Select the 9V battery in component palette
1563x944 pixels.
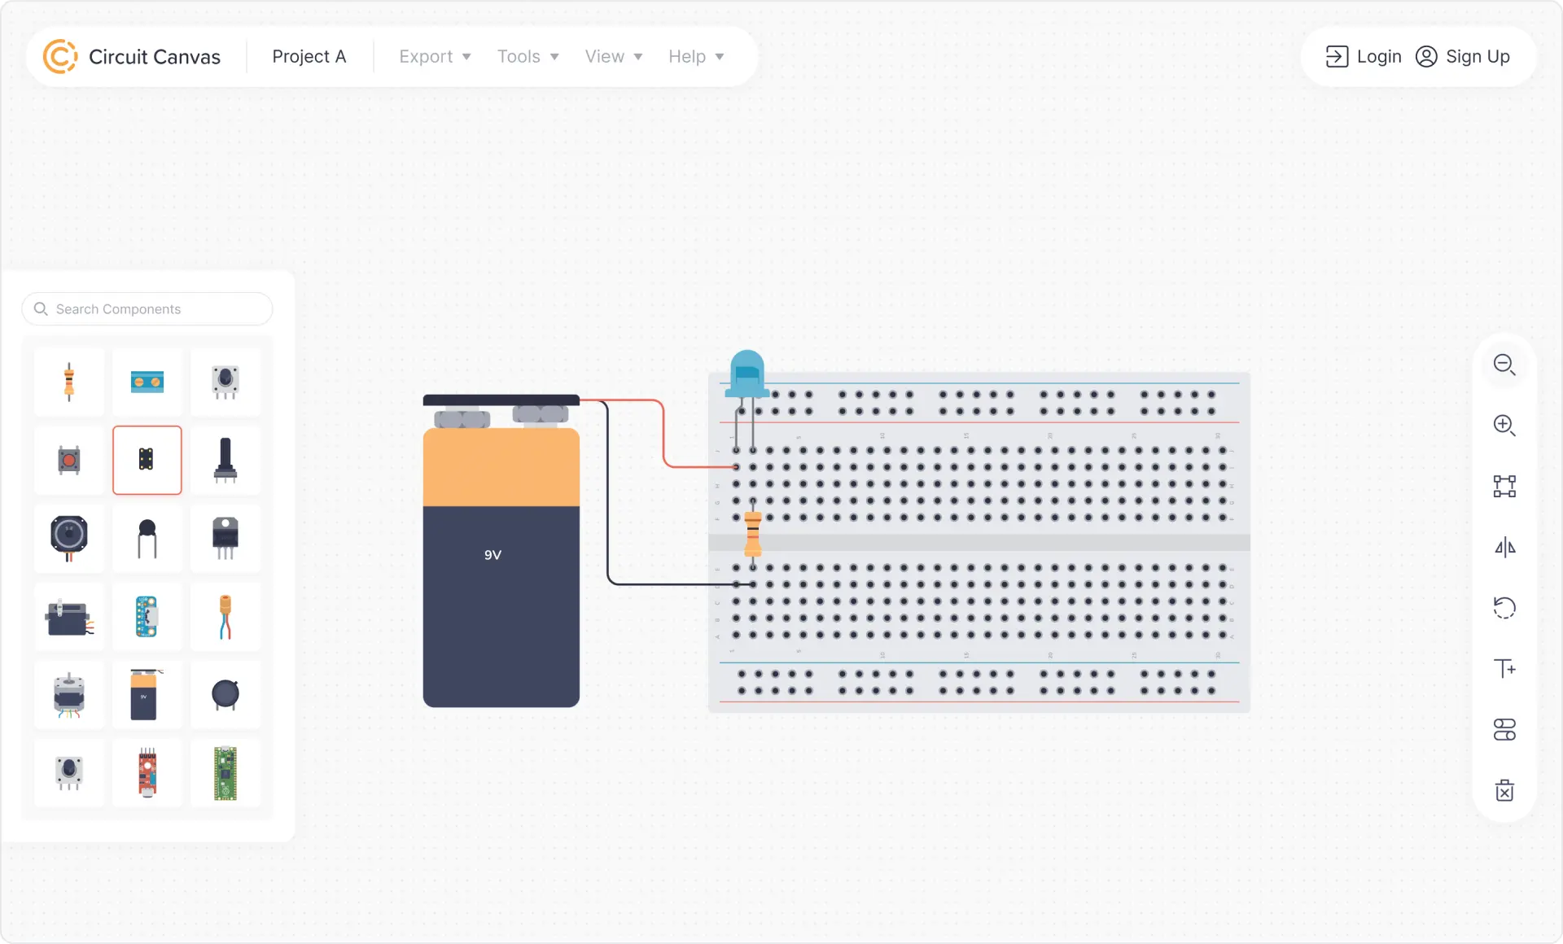pos(147,694)
